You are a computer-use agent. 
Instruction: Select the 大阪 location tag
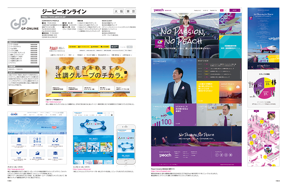point(119,11)
